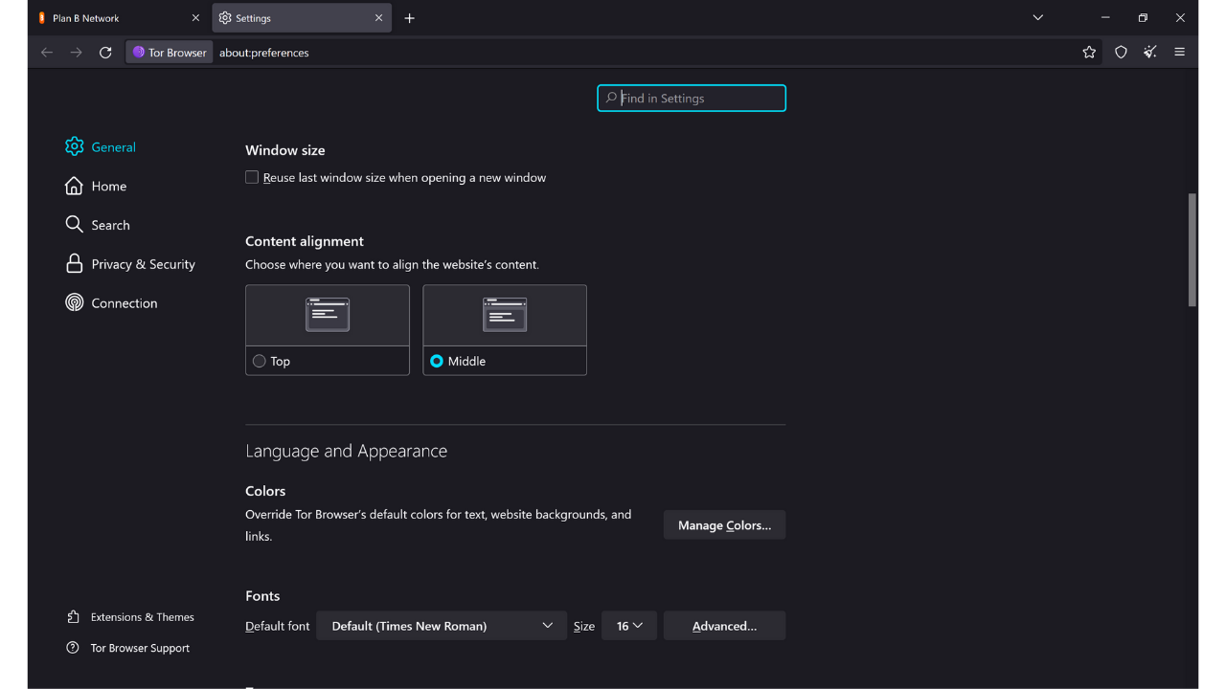Select the Top content alignment radio

(x=259, y=361)
